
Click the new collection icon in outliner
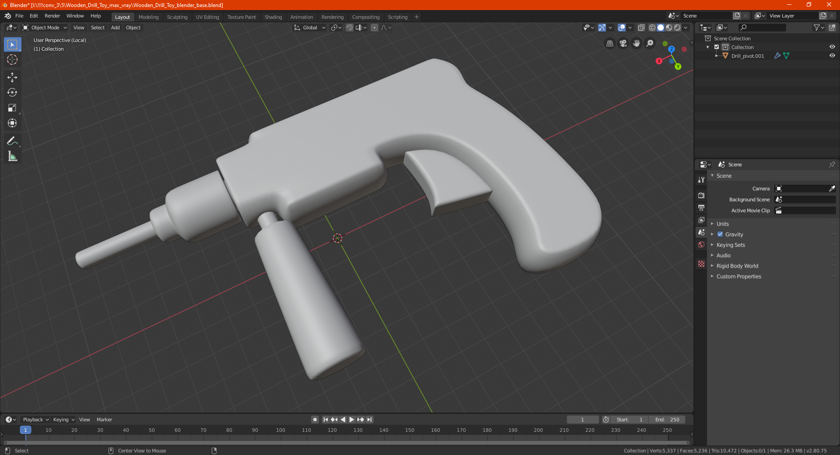click(832, 28)
